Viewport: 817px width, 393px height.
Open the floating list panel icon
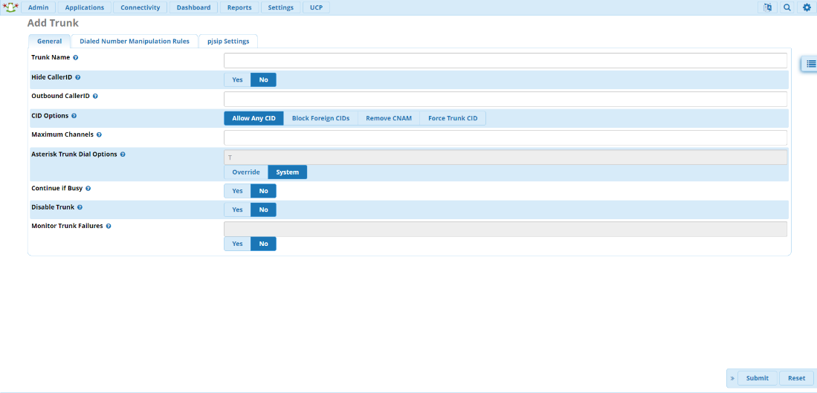pyautogui.click(x=810, y=64)
